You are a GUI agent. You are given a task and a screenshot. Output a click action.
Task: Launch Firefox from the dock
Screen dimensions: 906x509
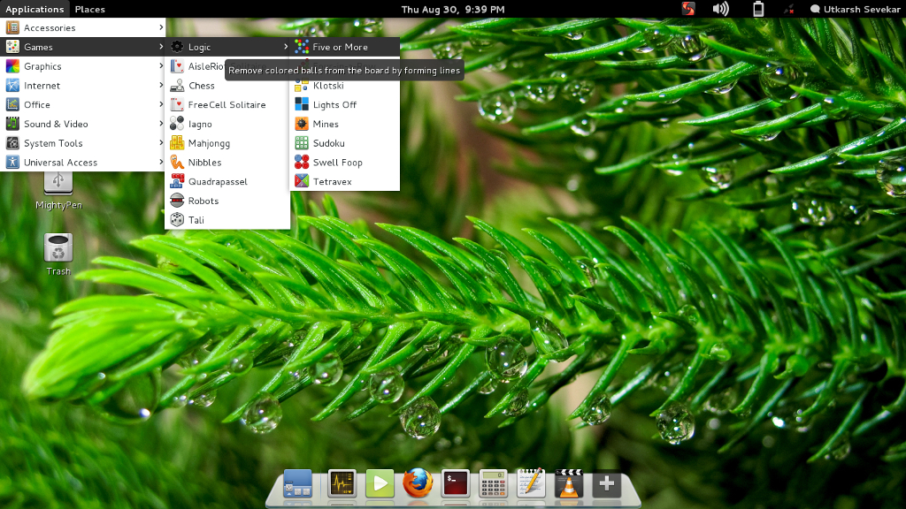pyautogui.click(x=416, y=483)
